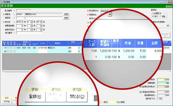This screenshot has height=106, width=173.
Task: Click the 御希望納期 day stepper arrows
Action: pyautogui.click(x=41, y=26)
